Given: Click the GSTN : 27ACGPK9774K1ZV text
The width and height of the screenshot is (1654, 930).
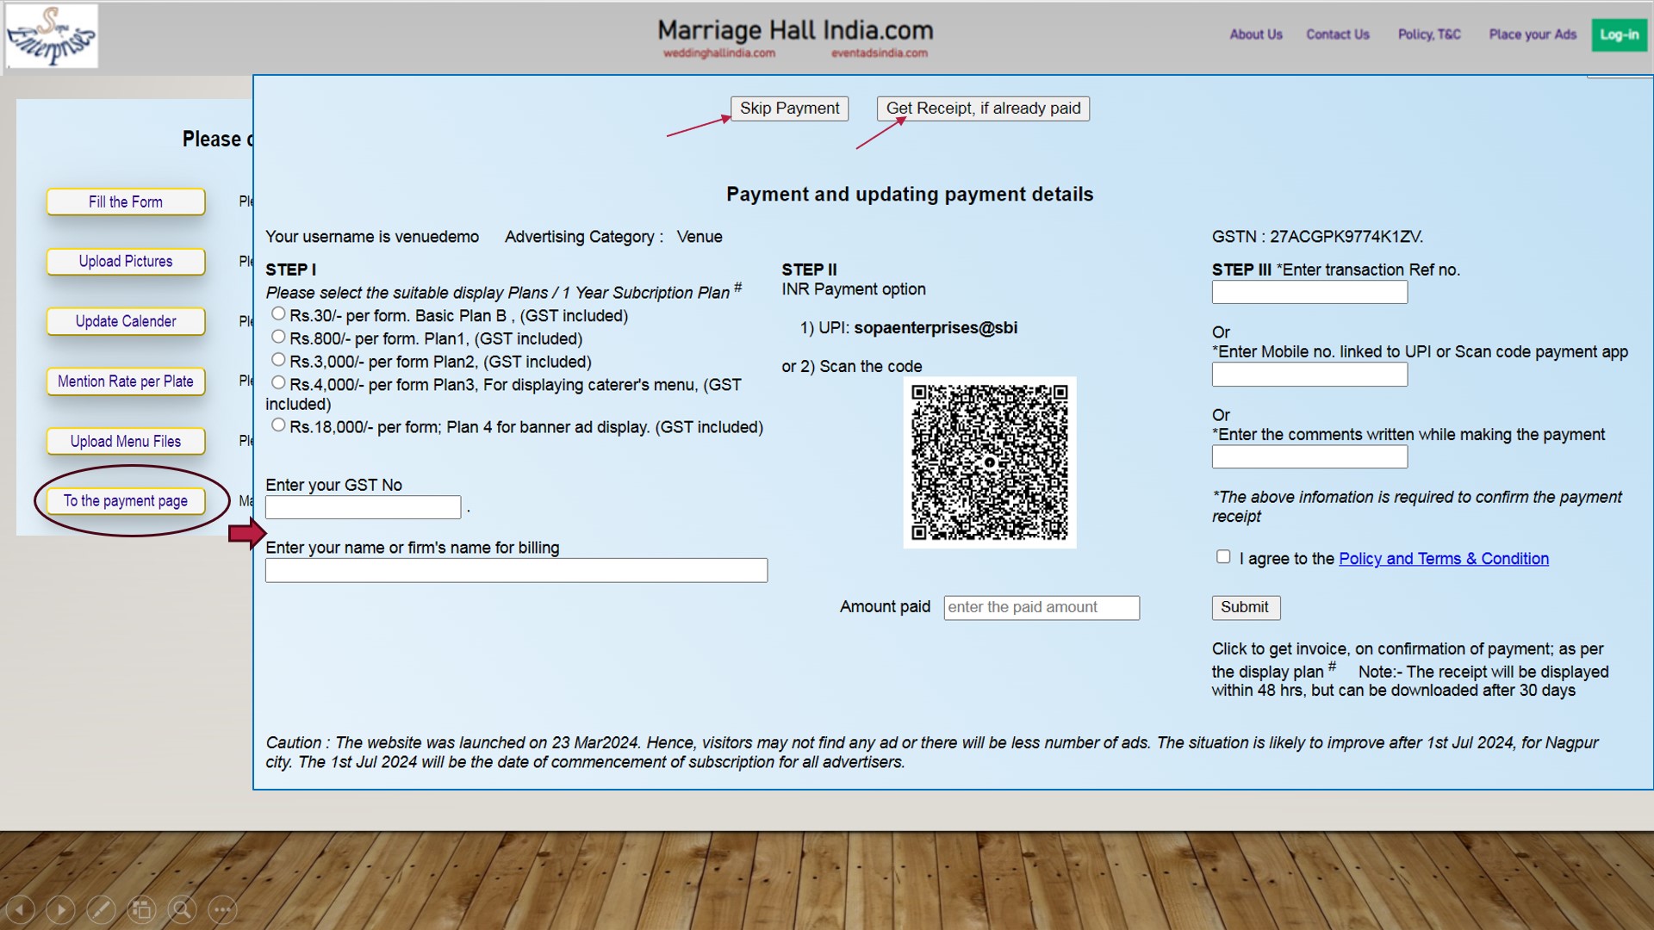Looking at the screenshot, I should click(1317, 237).
